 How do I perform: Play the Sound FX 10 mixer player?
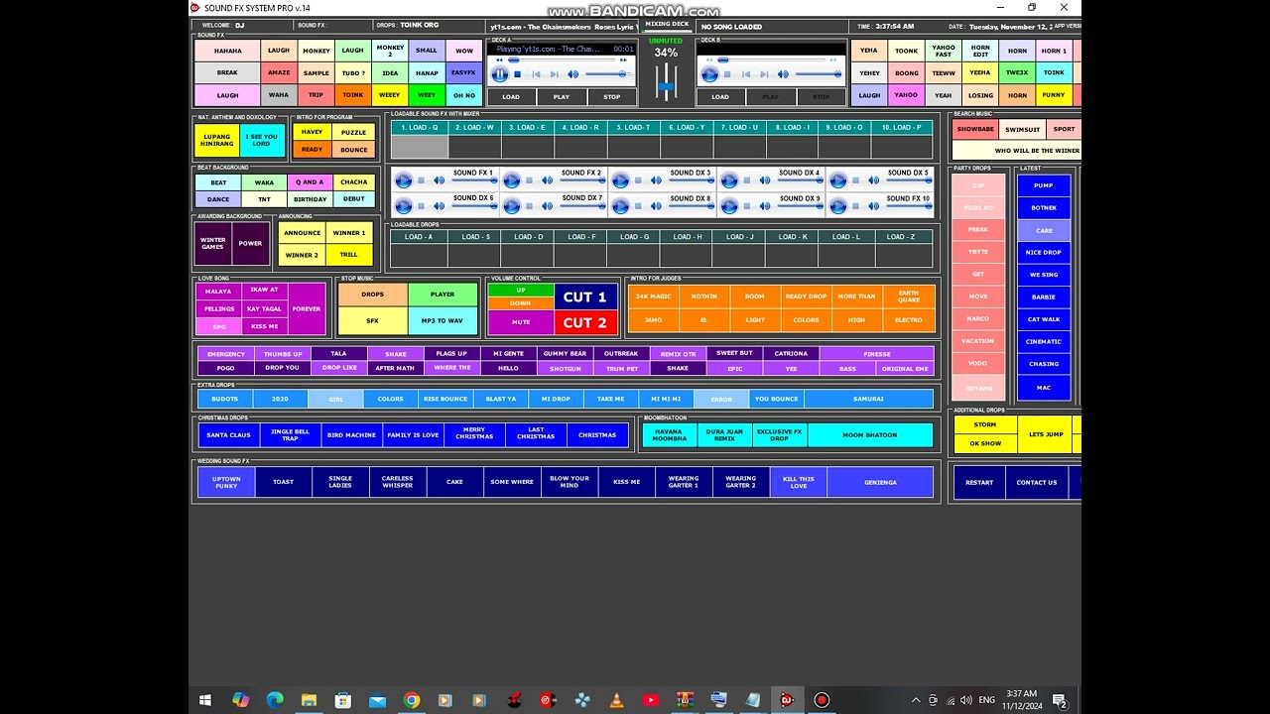[x=838, y=205]
